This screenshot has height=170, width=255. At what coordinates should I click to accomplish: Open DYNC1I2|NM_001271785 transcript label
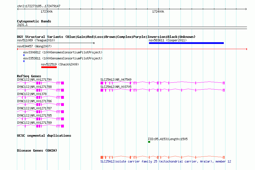34,115
